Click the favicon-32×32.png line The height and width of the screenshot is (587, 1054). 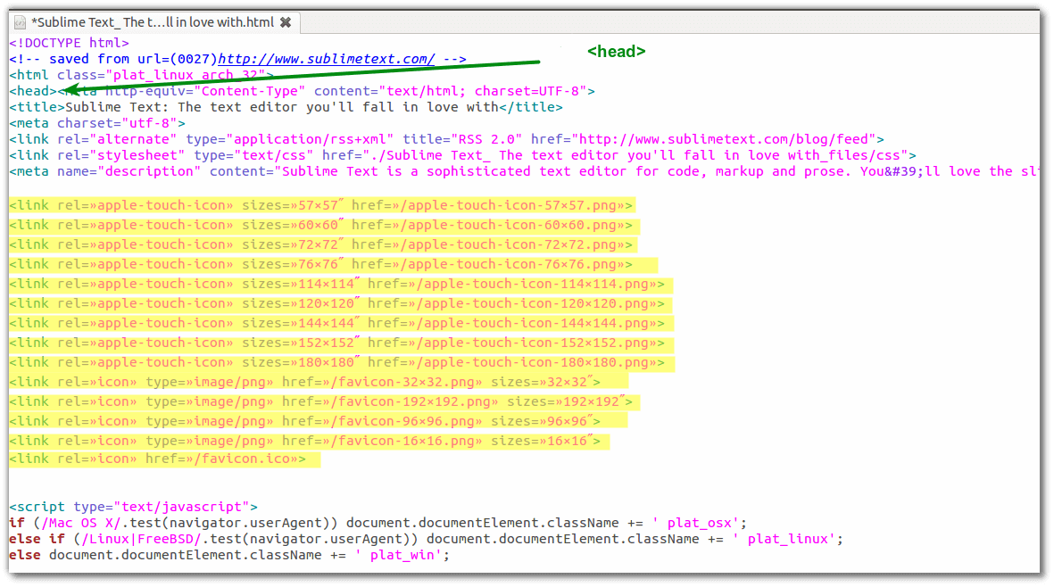305,382
